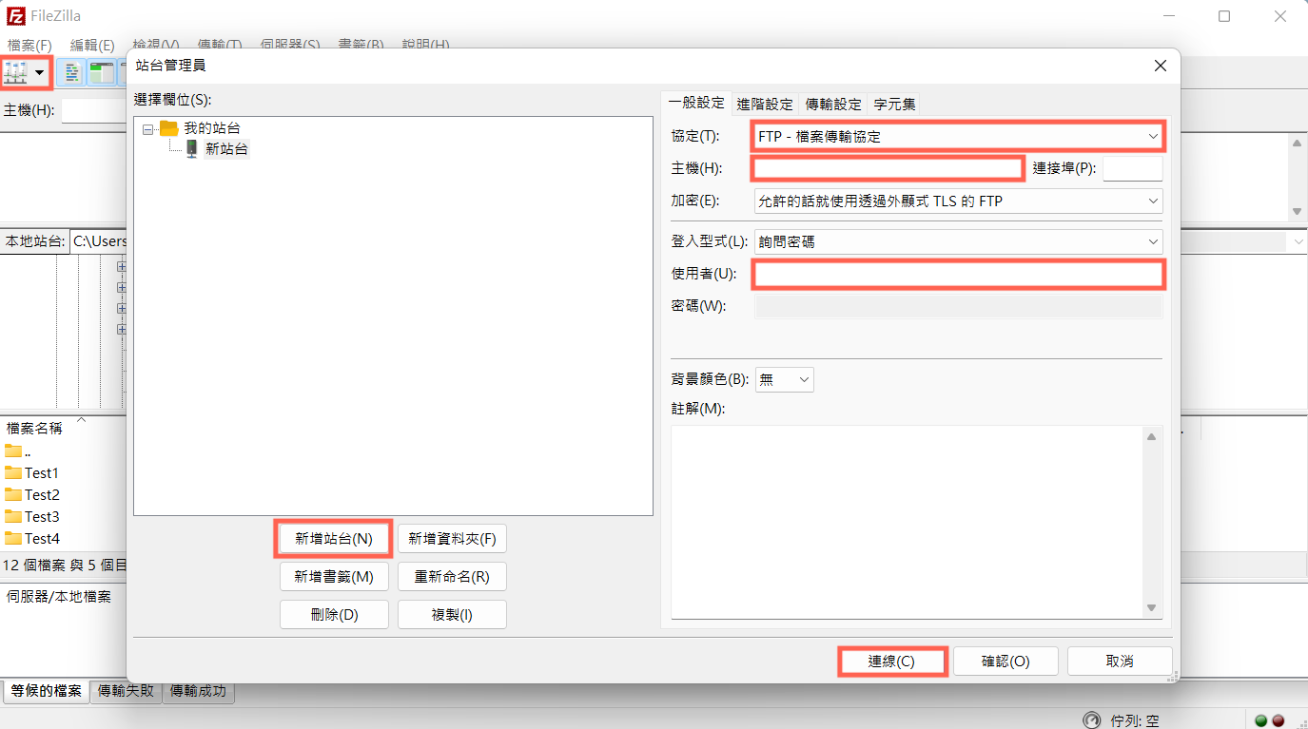Screen dimensions: 1308x729
Task: Click the 取消 cancel button
Action: pos(1120,662)
